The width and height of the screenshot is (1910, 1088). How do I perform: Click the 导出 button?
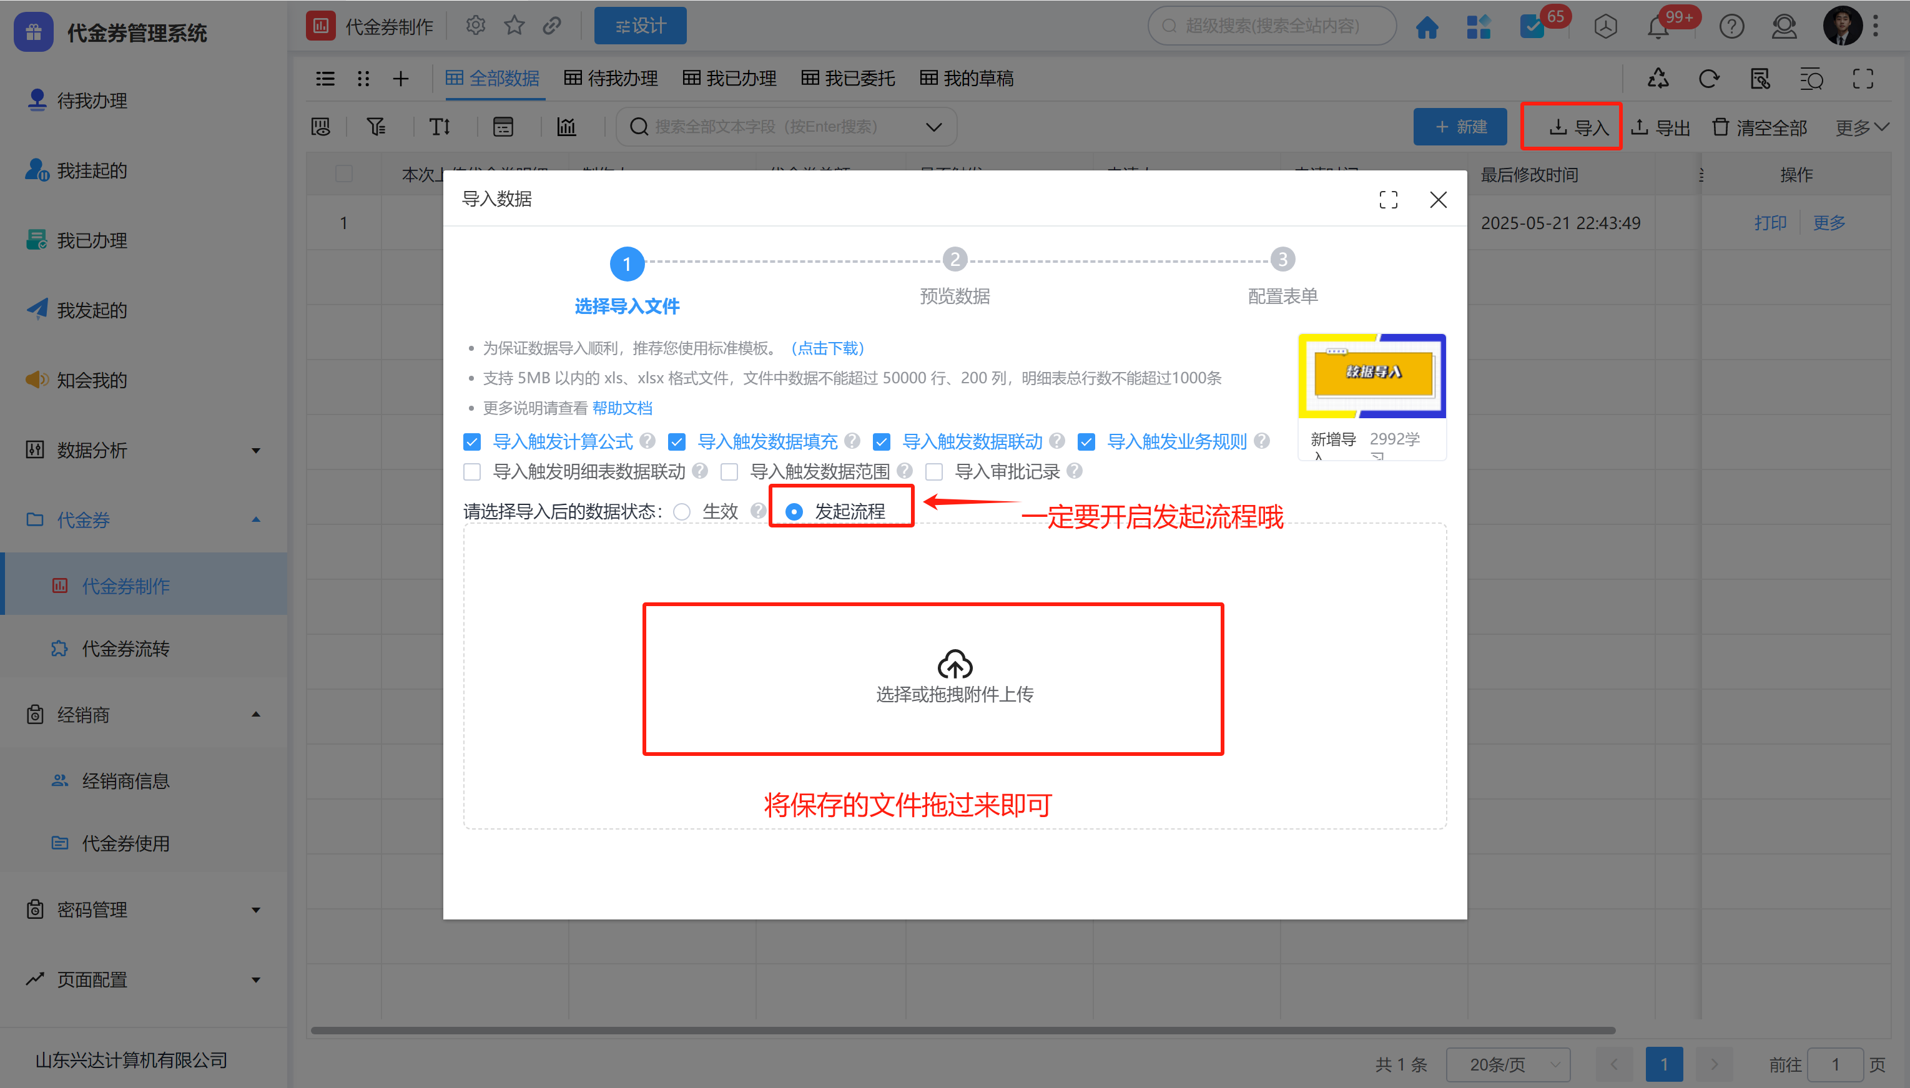[x=1660, y=127]
